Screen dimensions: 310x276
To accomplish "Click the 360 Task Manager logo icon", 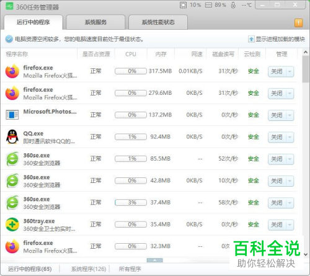I will tap(9, 7).
